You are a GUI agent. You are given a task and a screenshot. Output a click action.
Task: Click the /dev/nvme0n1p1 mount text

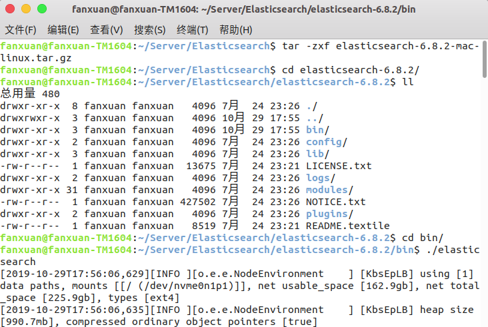pos(186,286)
